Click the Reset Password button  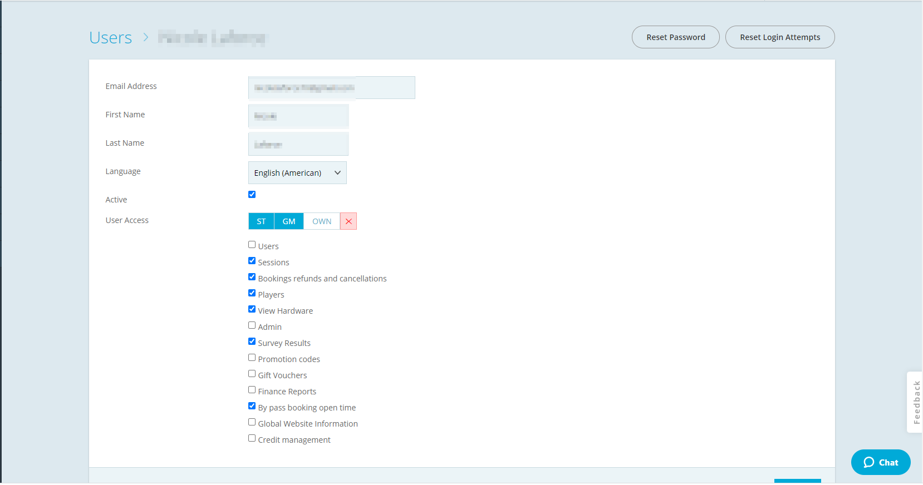click(676, 37)
